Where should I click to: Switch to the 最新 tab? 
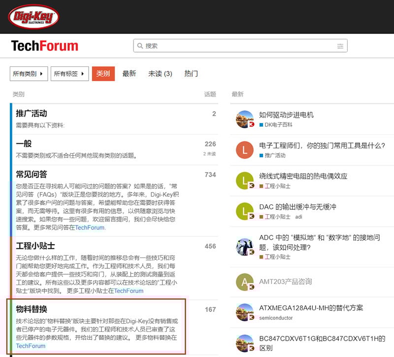[129, 73]
